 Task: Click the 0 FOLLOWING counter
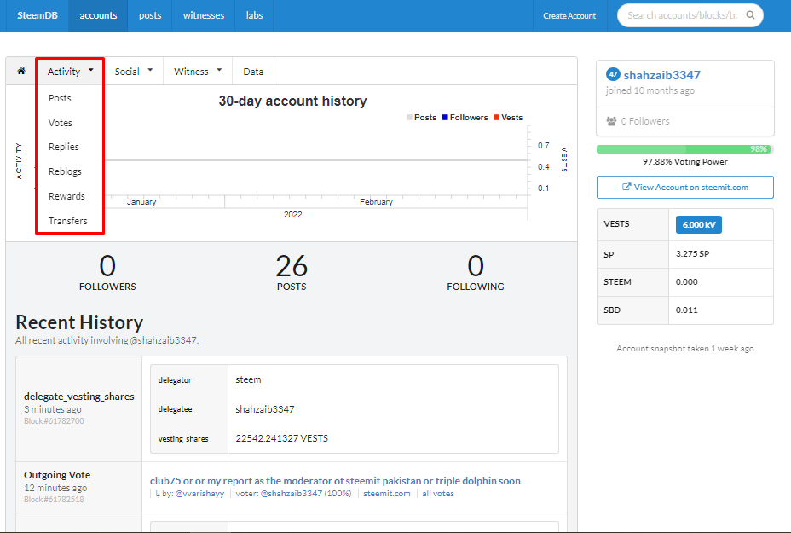pyautogui.click(x=476, y=273)
